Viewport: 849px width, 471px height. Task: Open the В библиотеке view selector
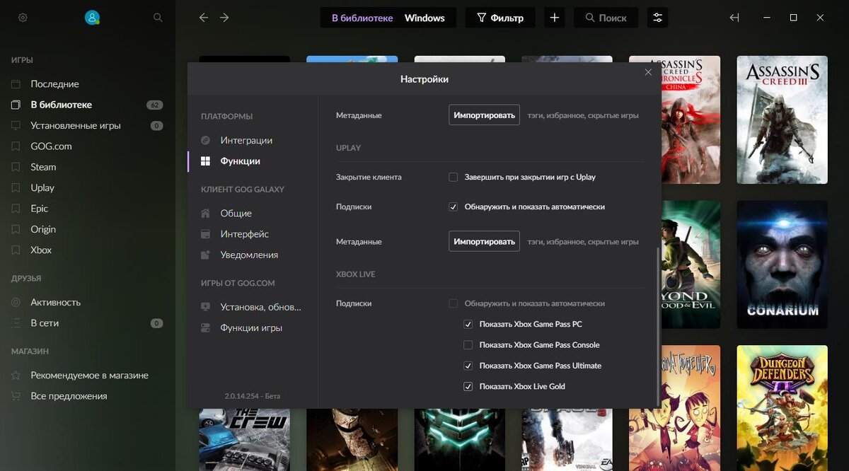click(x=362, y=18)
